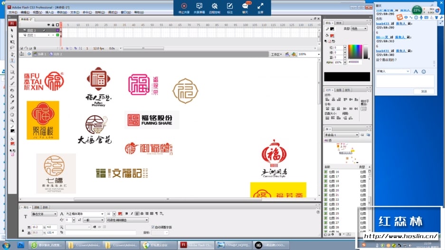The width and height of the screenshot is (445, 250).
Task: Open the Window menu
Action: coord(126,12)
